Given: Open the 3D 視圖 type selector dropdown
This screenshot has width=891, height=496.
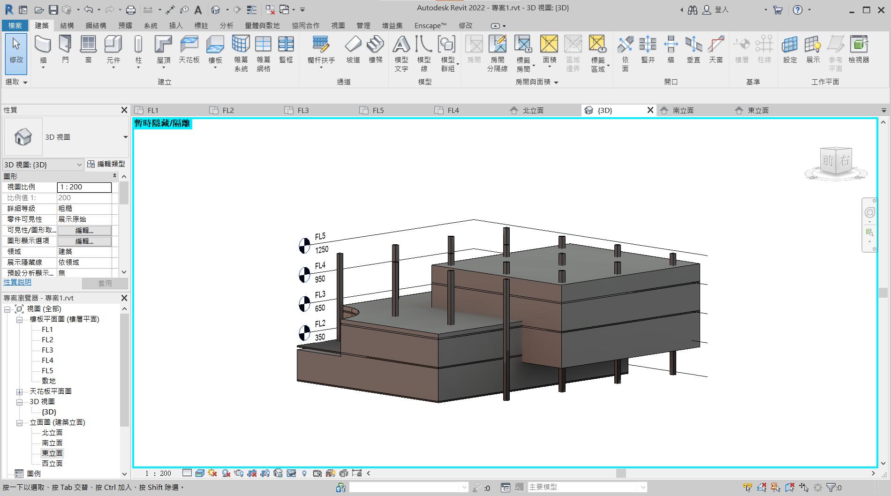Looking at the screenshot, I should click(125, 137).
